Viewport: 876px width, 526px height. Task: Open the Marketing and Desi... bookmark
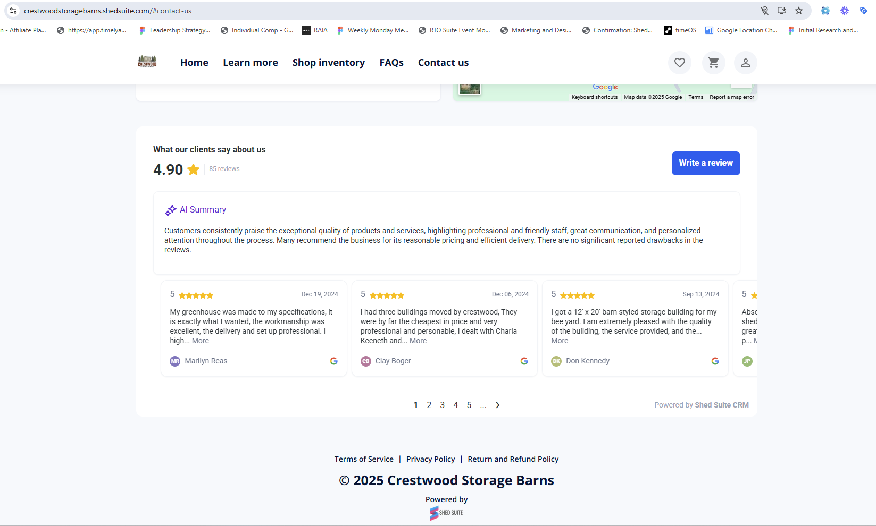pos(536,30)
